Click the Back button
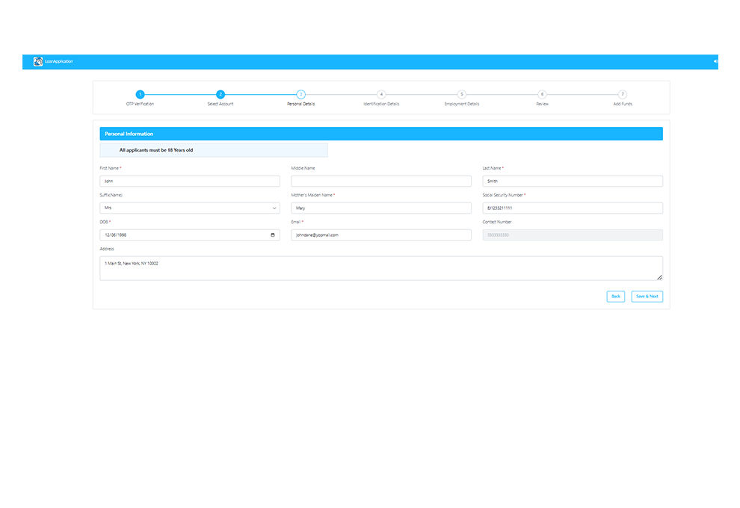Viewport: 740px width, 508px height. [x=615, y=297]
